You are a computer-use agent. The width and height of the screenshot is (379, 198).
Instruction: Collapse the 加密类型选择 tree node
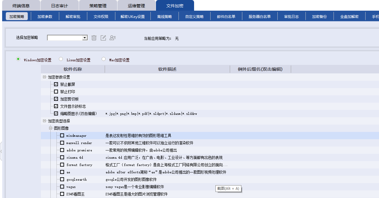pos(45,121)
